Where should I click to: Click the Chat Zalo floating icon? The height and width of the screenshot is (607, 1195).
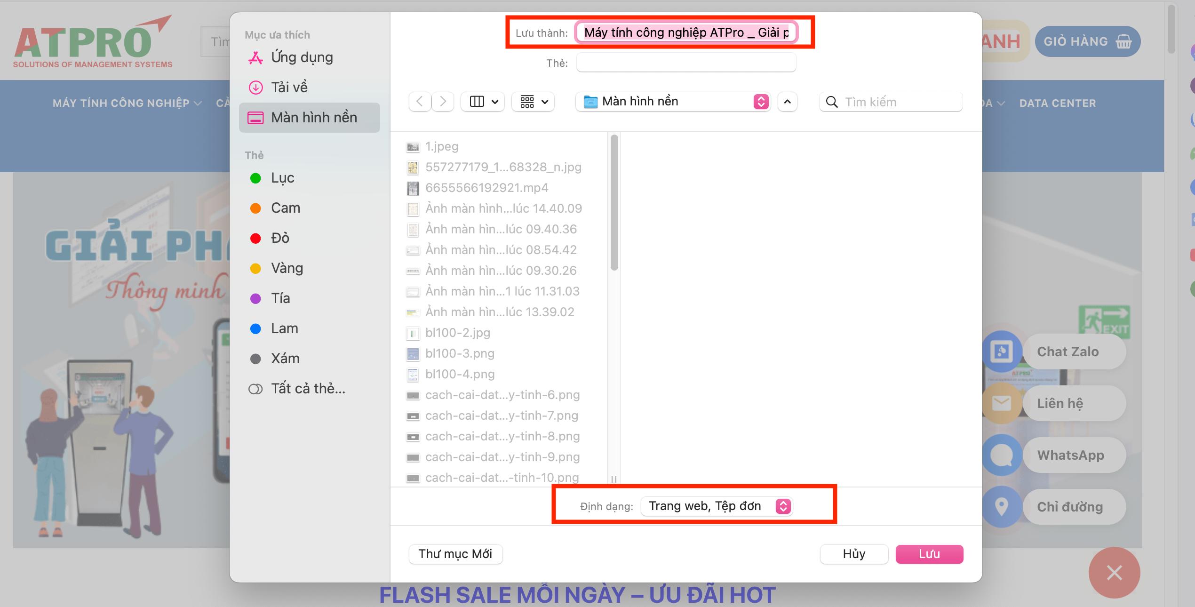pyautogui.click(x=1002, y=351)
